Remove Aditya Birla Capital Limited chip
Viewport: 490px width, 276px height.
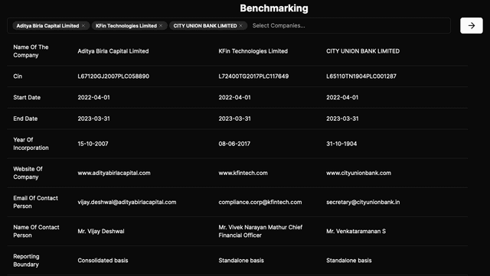pos(83,25)
